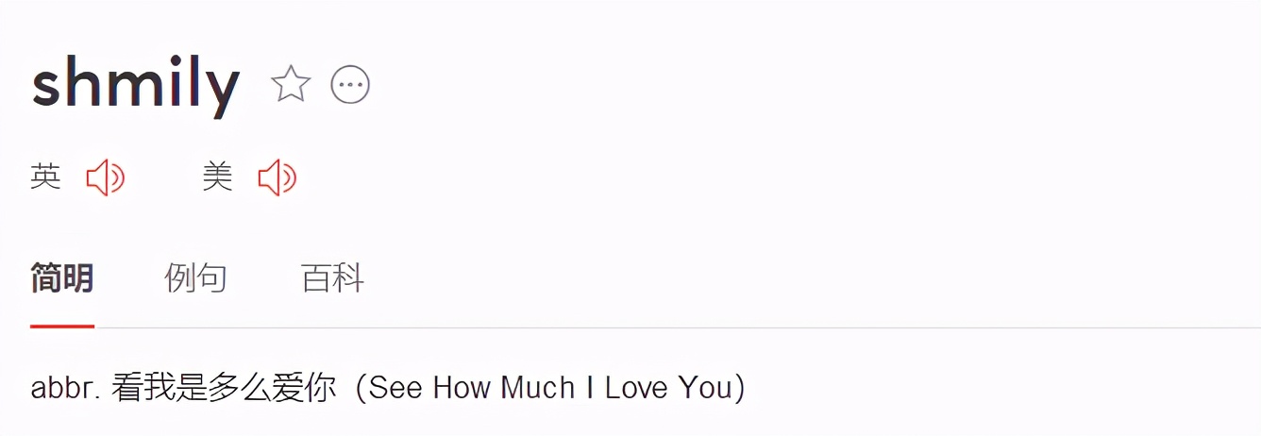Click the word "How" in the expansion

point(462,388)
